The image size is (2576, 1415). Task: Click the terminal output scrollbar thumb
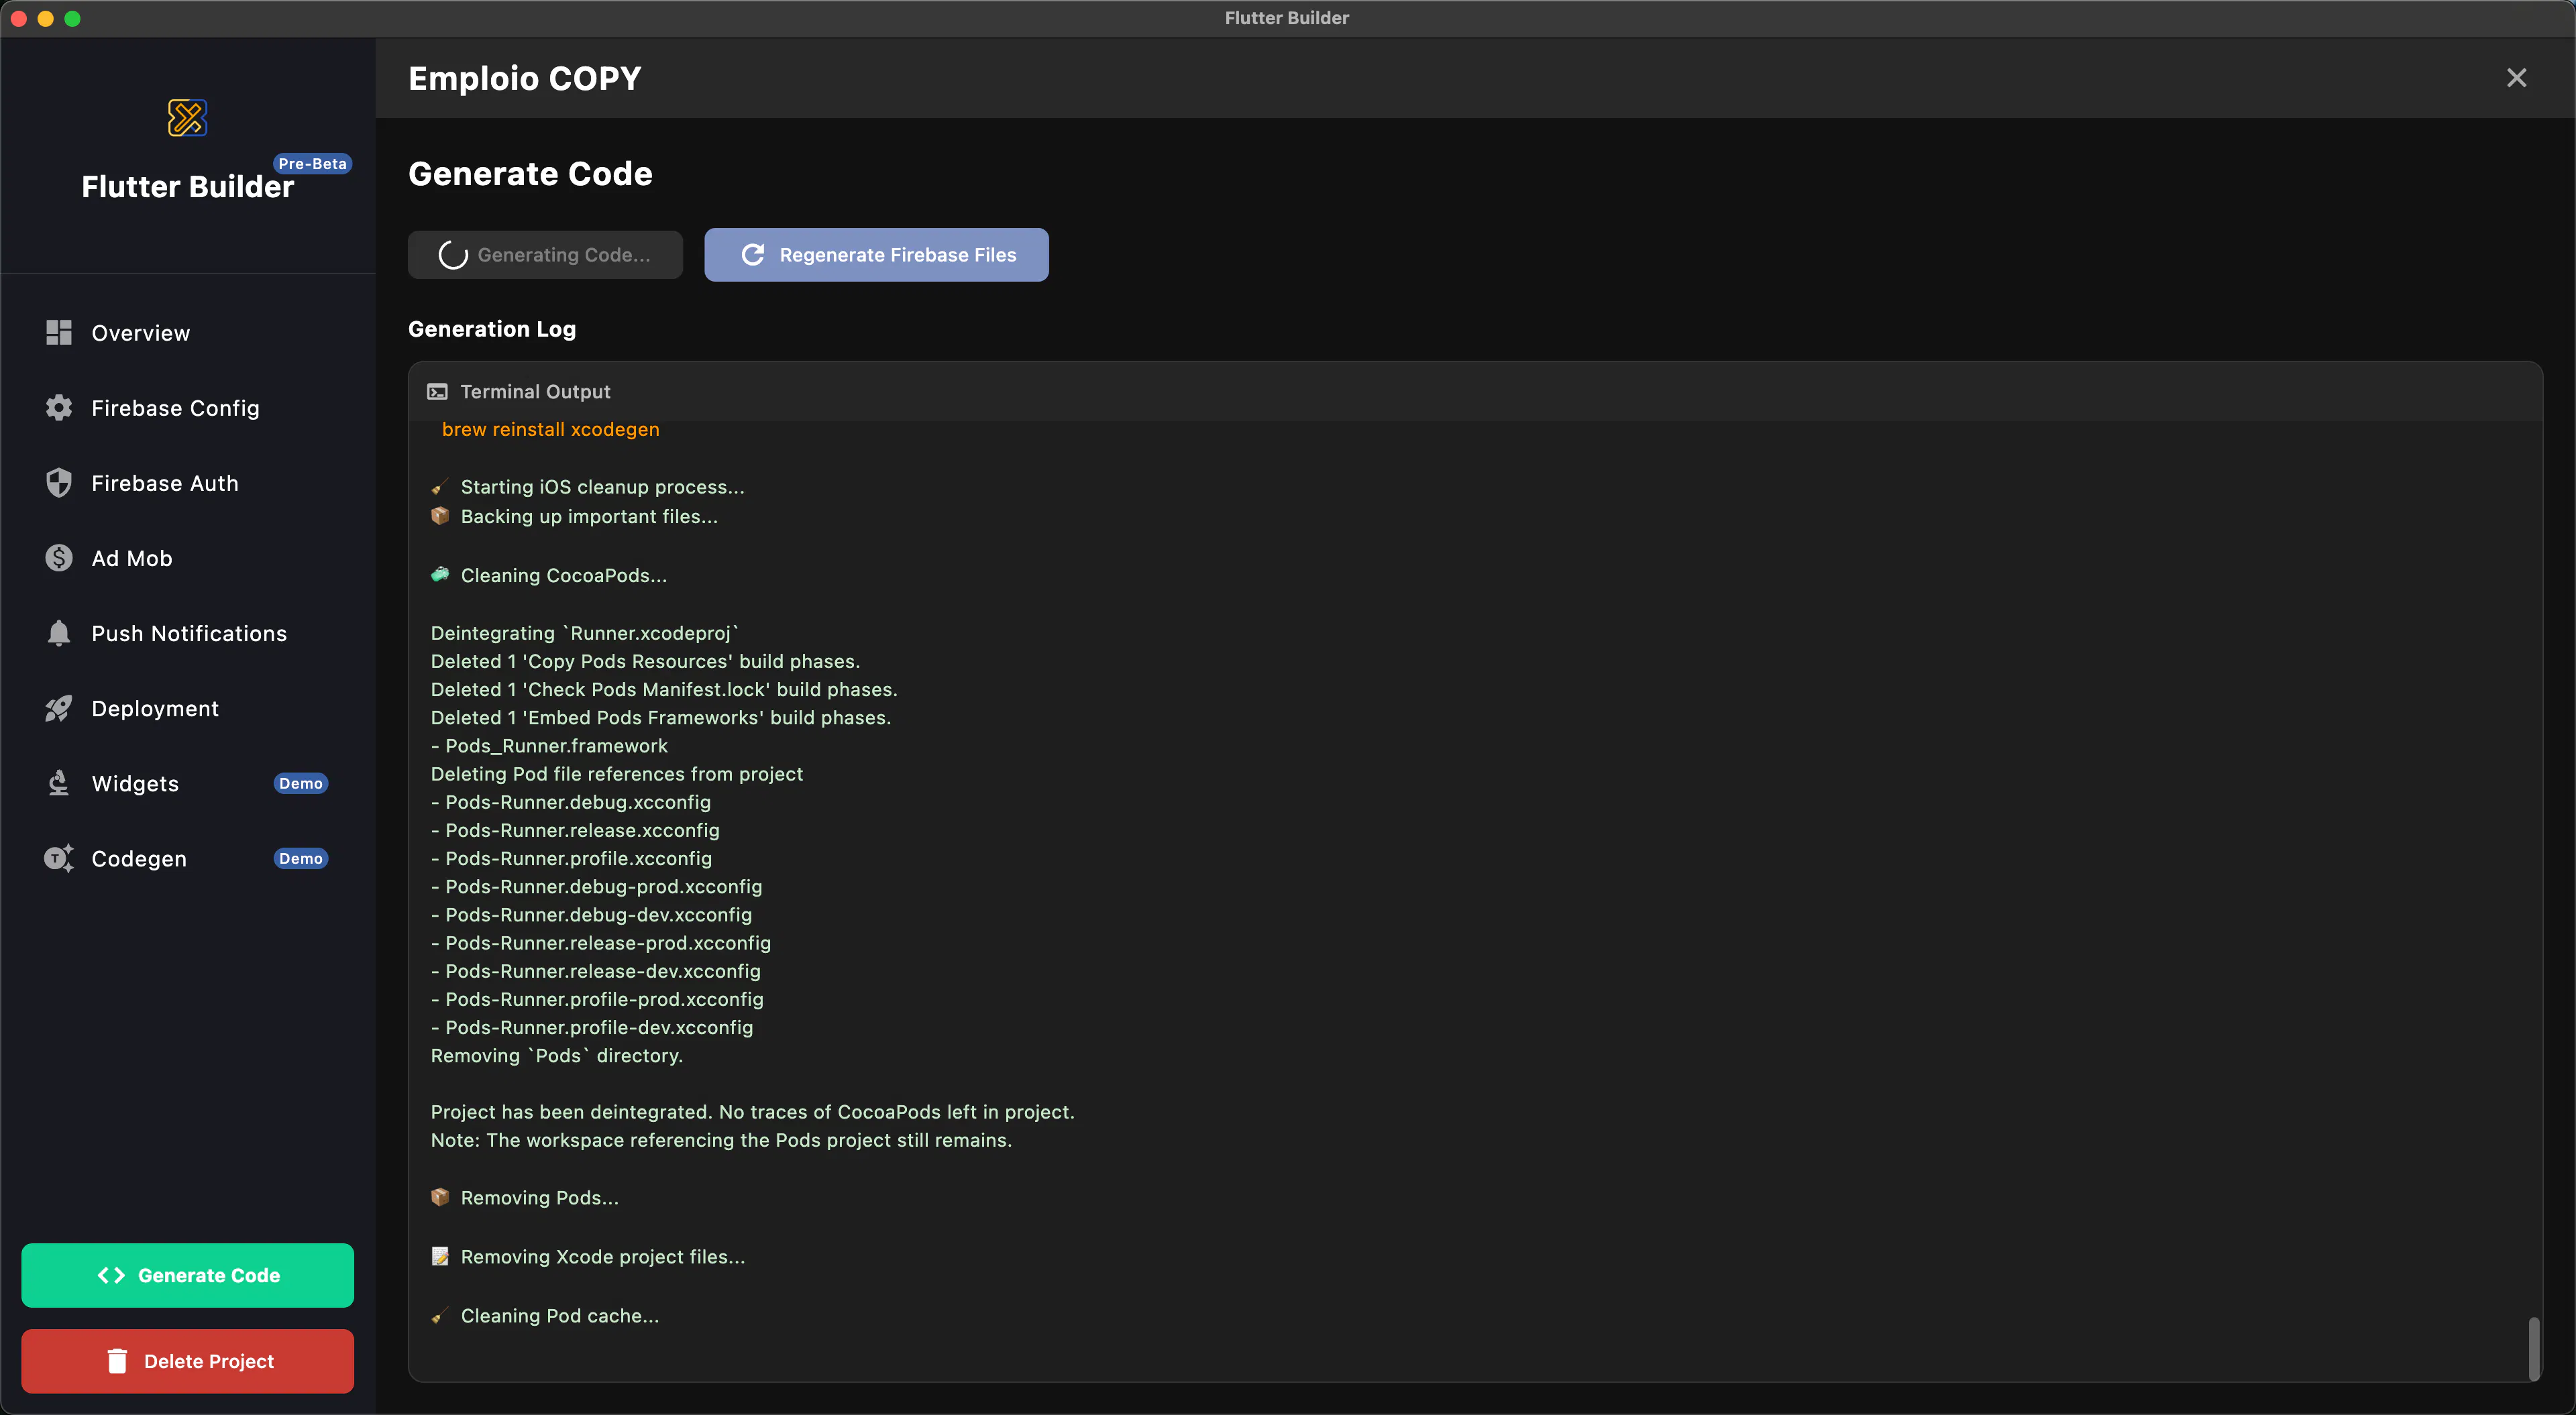tap(2534, 1348)
